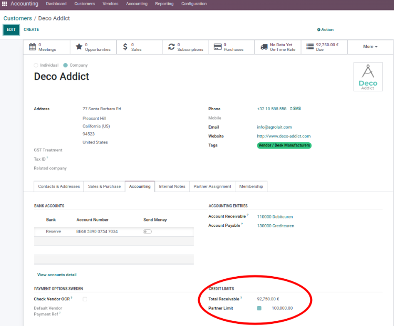The width and height of the screenshot is (394, 326).
Task: Open the apps grid menu icon
Action: [x=5, y=4]
